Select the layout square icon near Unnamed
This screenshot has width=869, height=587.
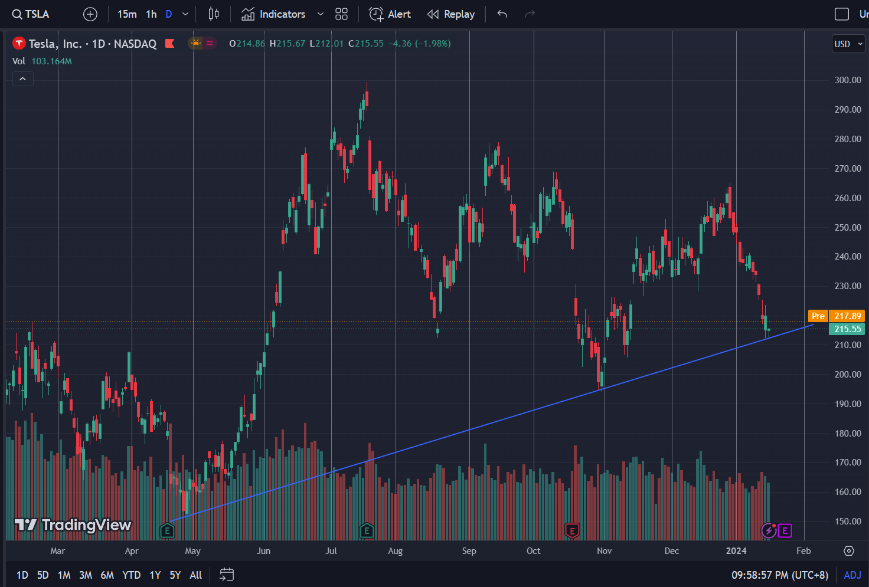point(842,14)
